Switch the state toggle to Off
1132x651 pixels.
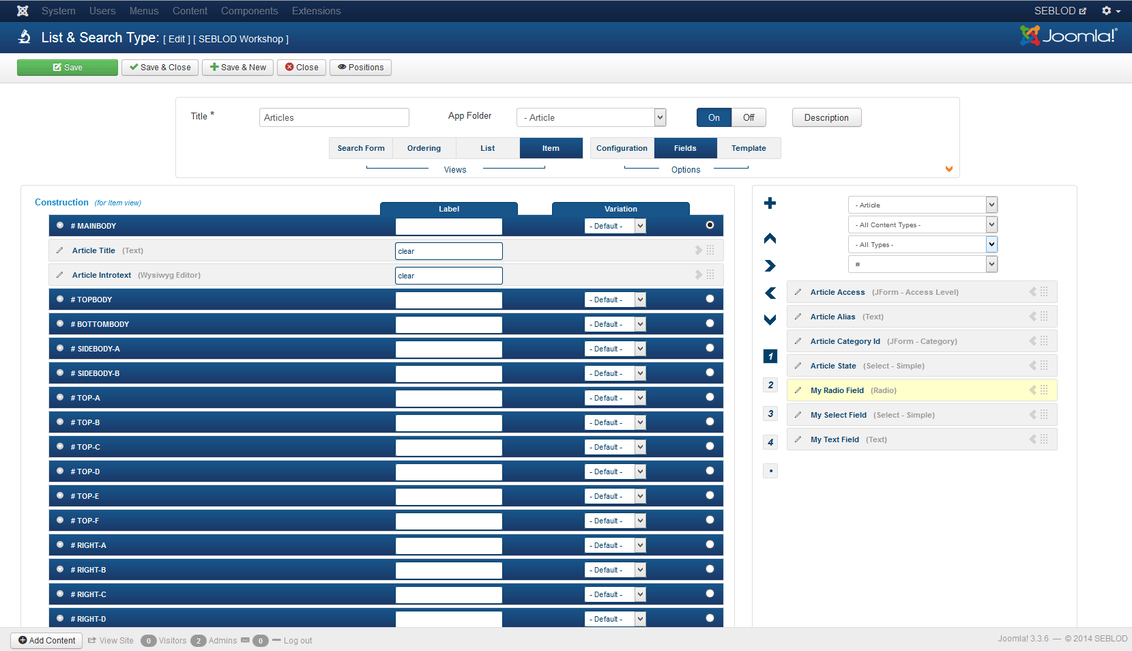749,117
